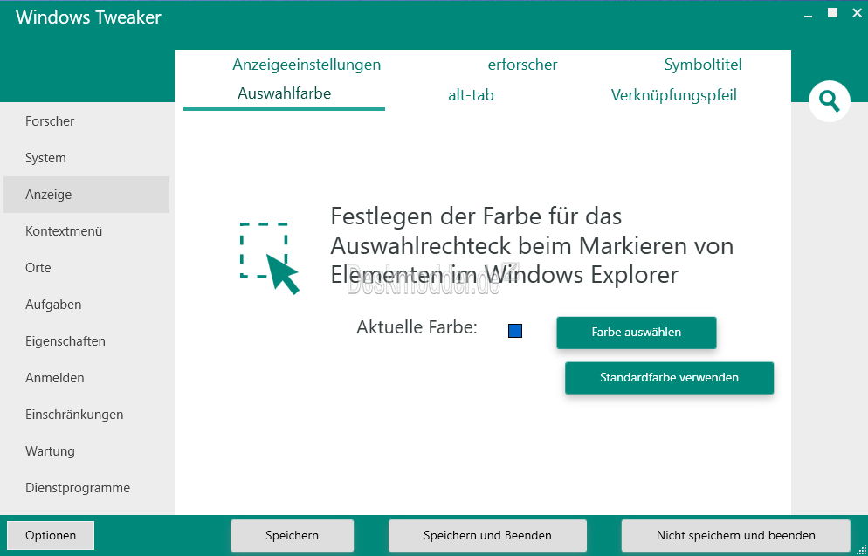
Task: Open the alt-tab tab
Action: coord(471,95)
